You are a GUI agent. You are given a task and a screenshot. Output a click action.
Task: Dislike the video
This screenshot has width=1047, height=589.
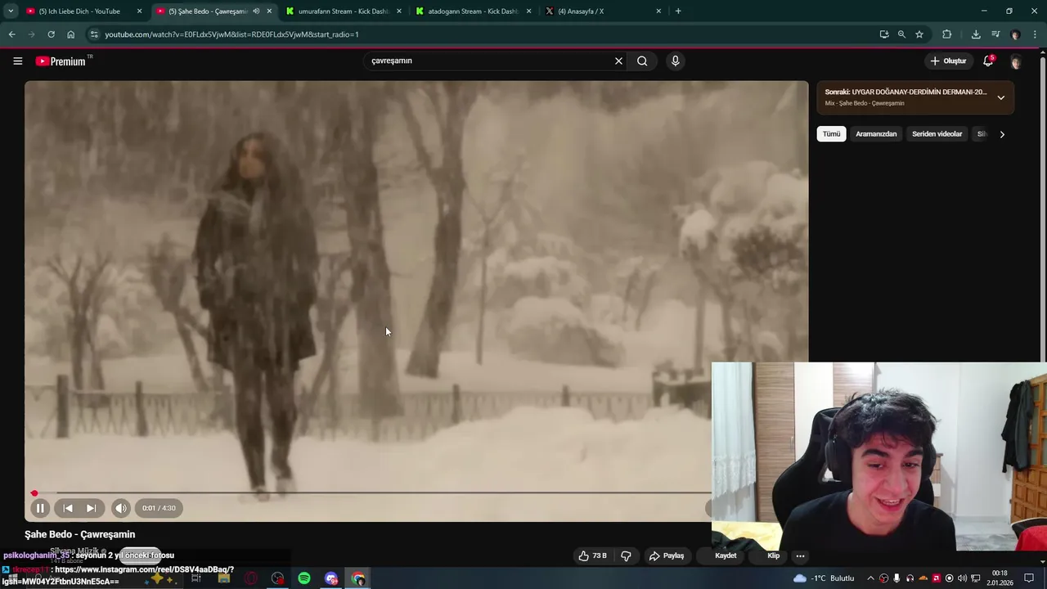pos(626,555)
